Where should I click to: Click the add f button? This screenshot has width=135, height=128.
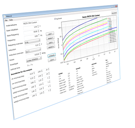[x=50, y=34]
